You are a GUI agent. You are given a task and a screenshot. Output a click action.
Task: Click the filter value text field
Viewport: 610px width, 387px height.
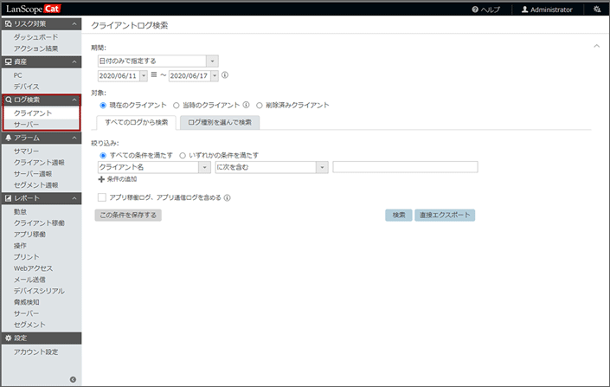point(405,167)
